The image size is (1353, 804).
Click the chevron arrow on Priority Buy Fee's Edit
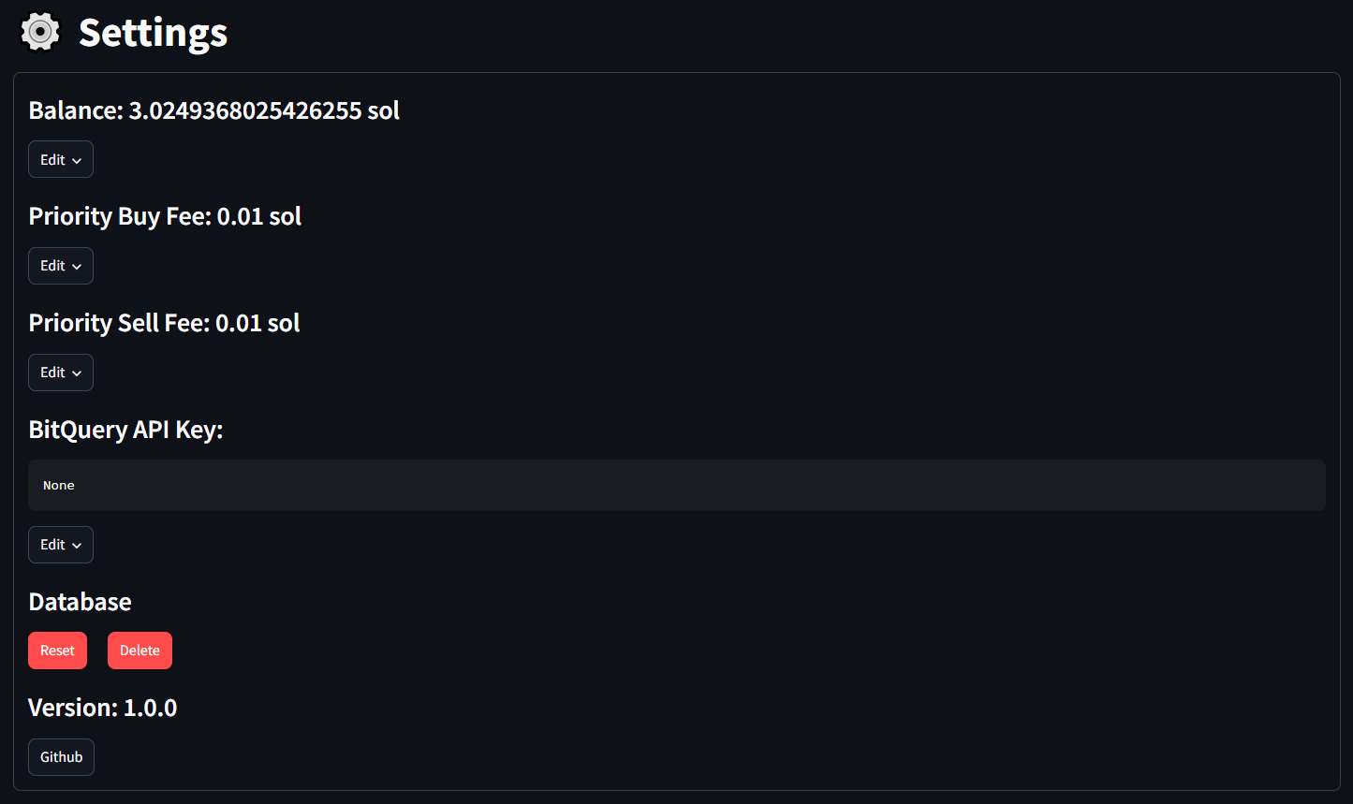pyautogui.click(x=77, y=267)
